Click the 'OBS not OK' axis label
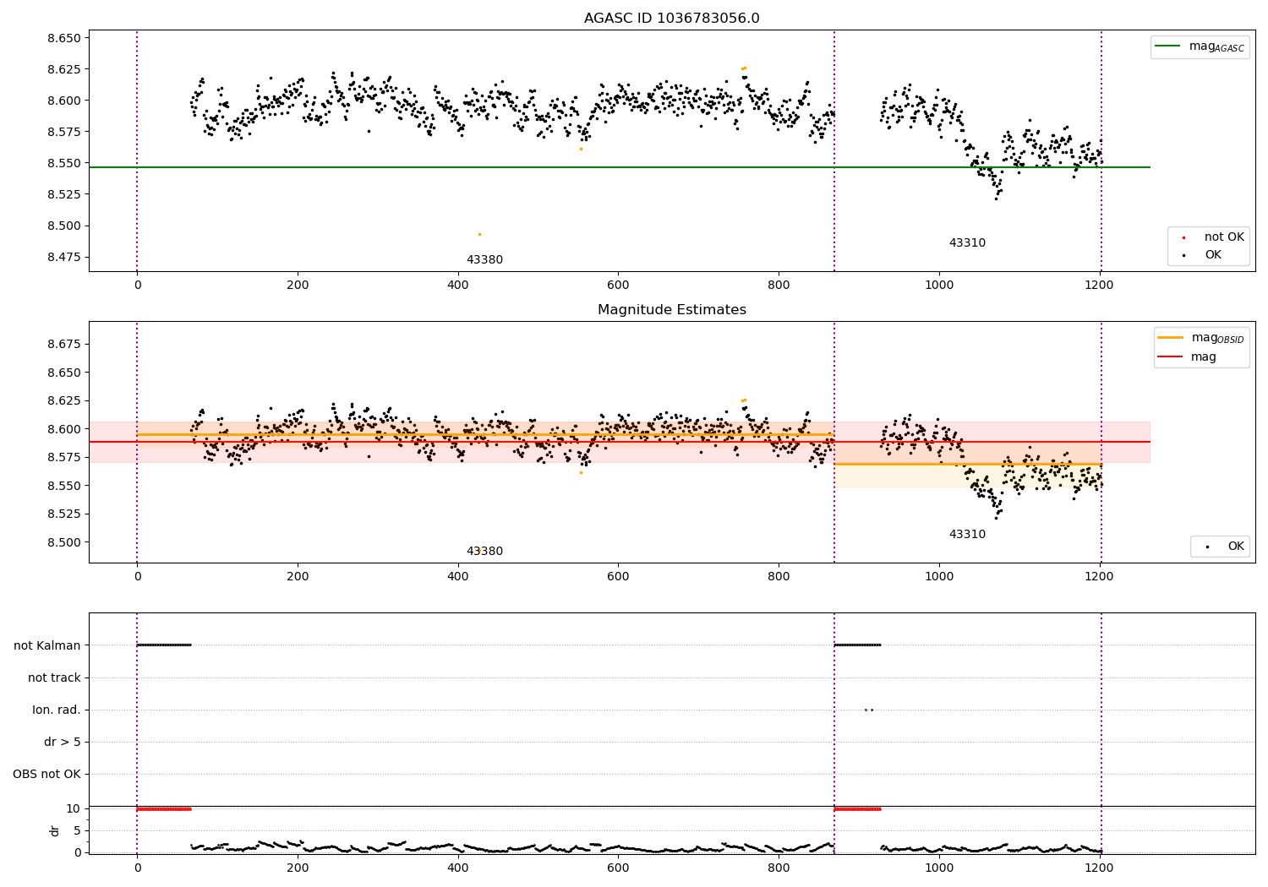This screenshot has width=1268, height=887. (47, 774)
